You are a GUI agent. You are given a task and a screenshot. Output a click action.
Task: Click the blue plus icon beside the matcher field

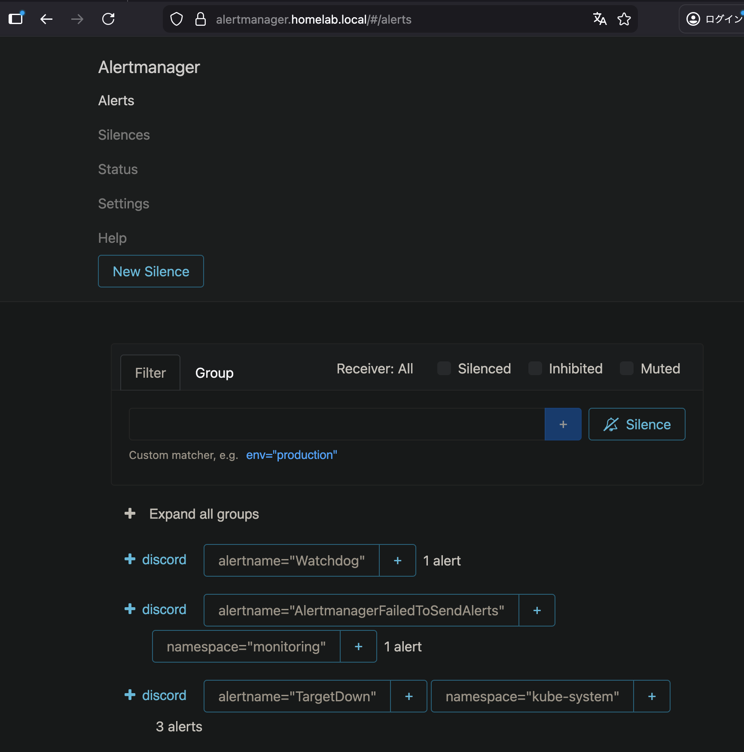(563, 424)
